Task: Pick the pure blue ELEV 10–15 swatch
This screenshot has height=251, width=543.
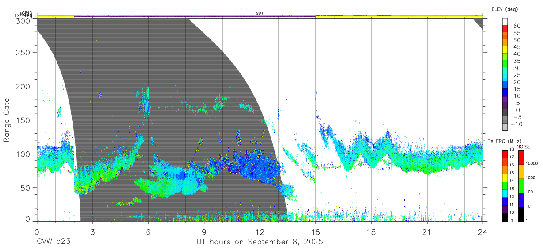Action: tap(505, 92)
